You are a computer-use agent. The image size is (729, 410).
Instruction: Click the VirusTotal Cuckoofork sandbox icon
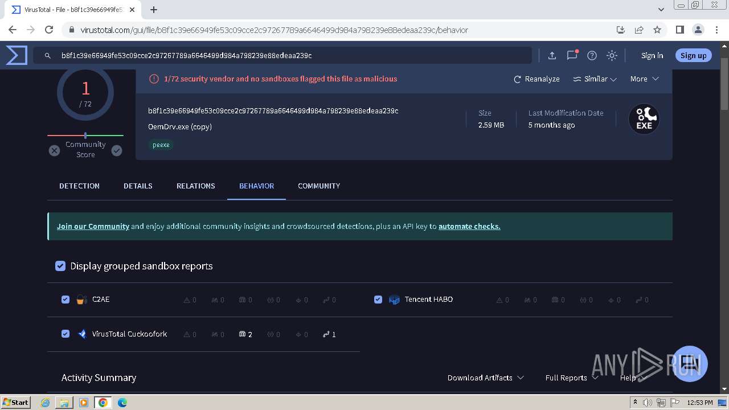pyautogui.click(x=81, y=334)
